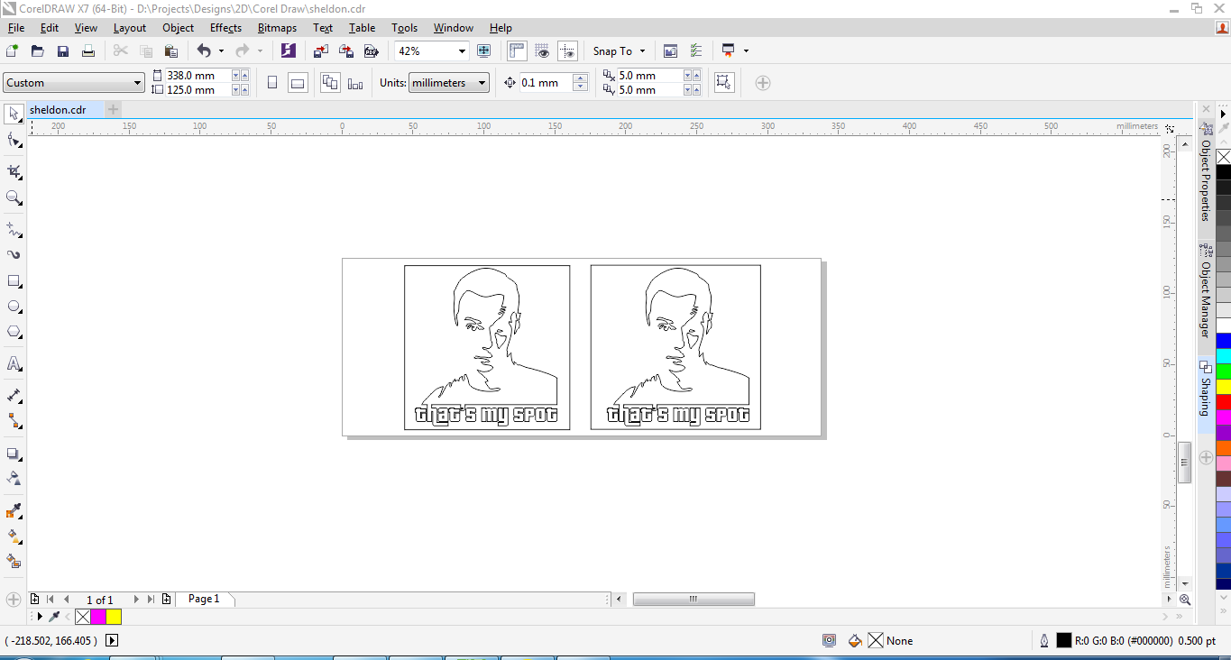The height and width of the screenshot is (660, 1231).
Task: Pick the yellow swatch in document palette
Action: click(x=114, y=617)
